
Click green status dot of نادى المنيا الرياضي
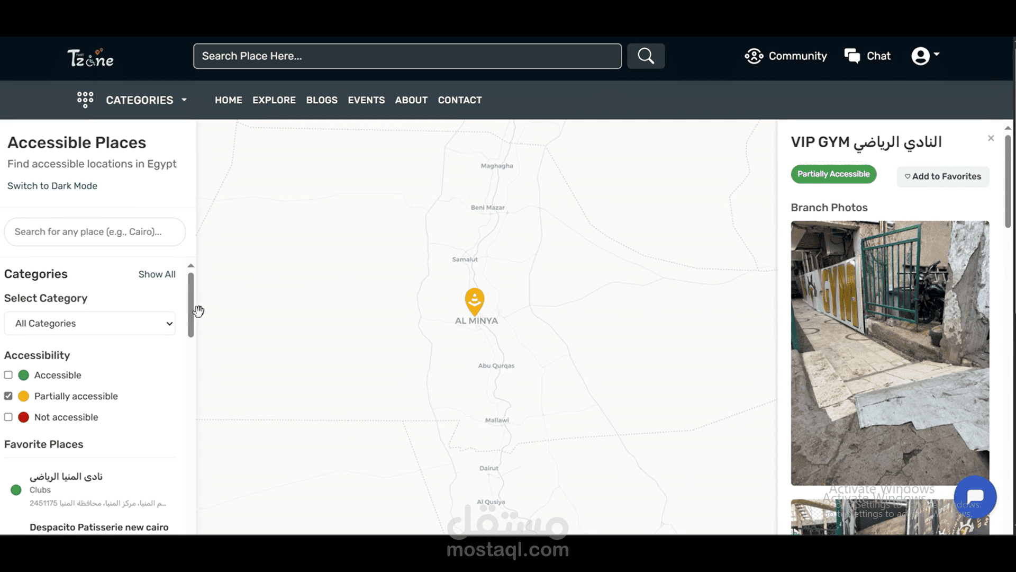16,490
